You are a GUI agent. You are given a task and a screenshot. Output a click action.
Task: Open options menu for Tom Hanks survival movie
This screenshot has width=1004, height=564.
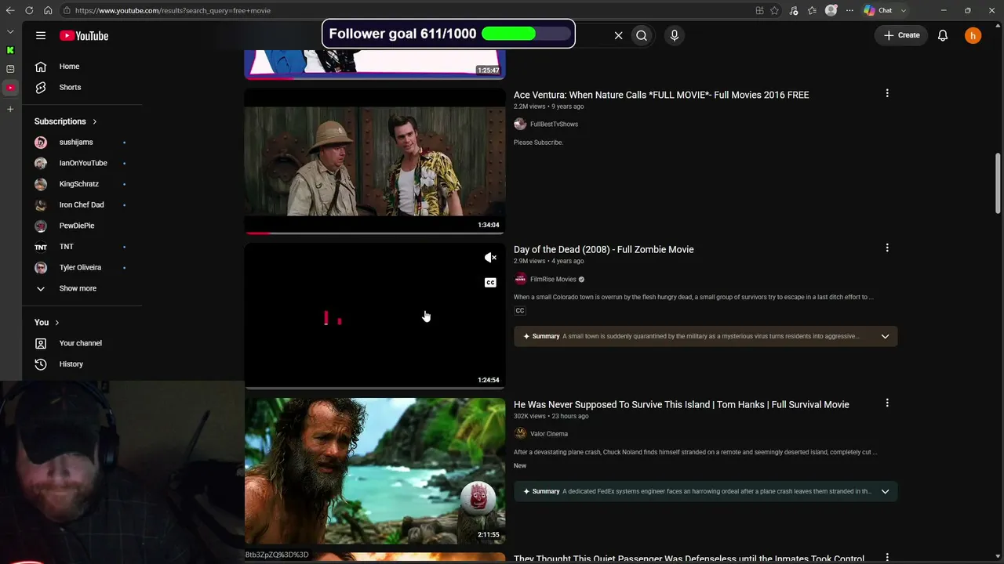(887, 403)
